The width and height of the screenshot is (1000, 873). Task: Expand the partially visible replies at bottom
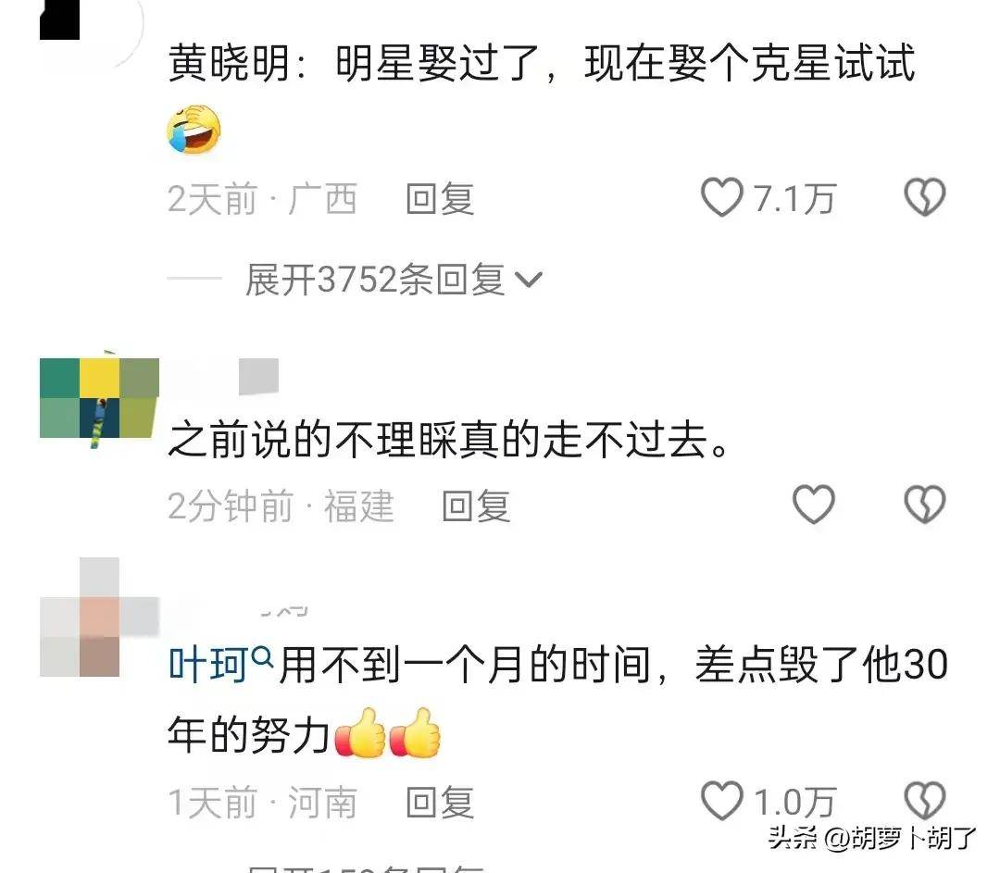[x=367, y=868]
